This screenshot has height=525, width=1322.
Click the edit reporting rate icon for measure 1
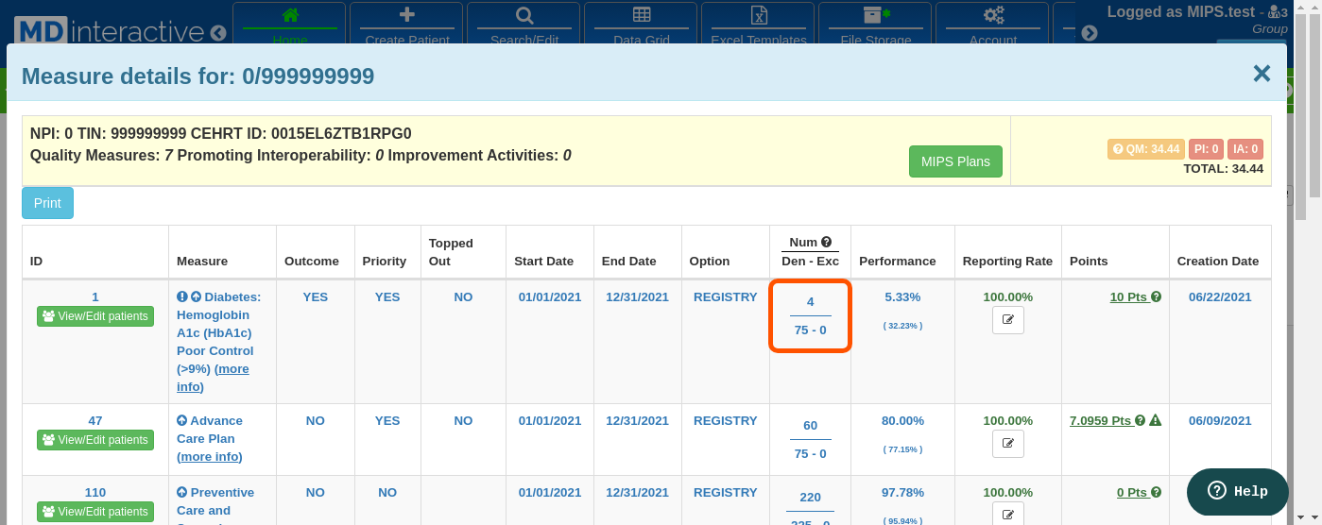point(1007,320)
